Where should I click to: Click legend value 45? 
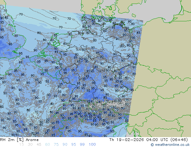coord(39,145)
